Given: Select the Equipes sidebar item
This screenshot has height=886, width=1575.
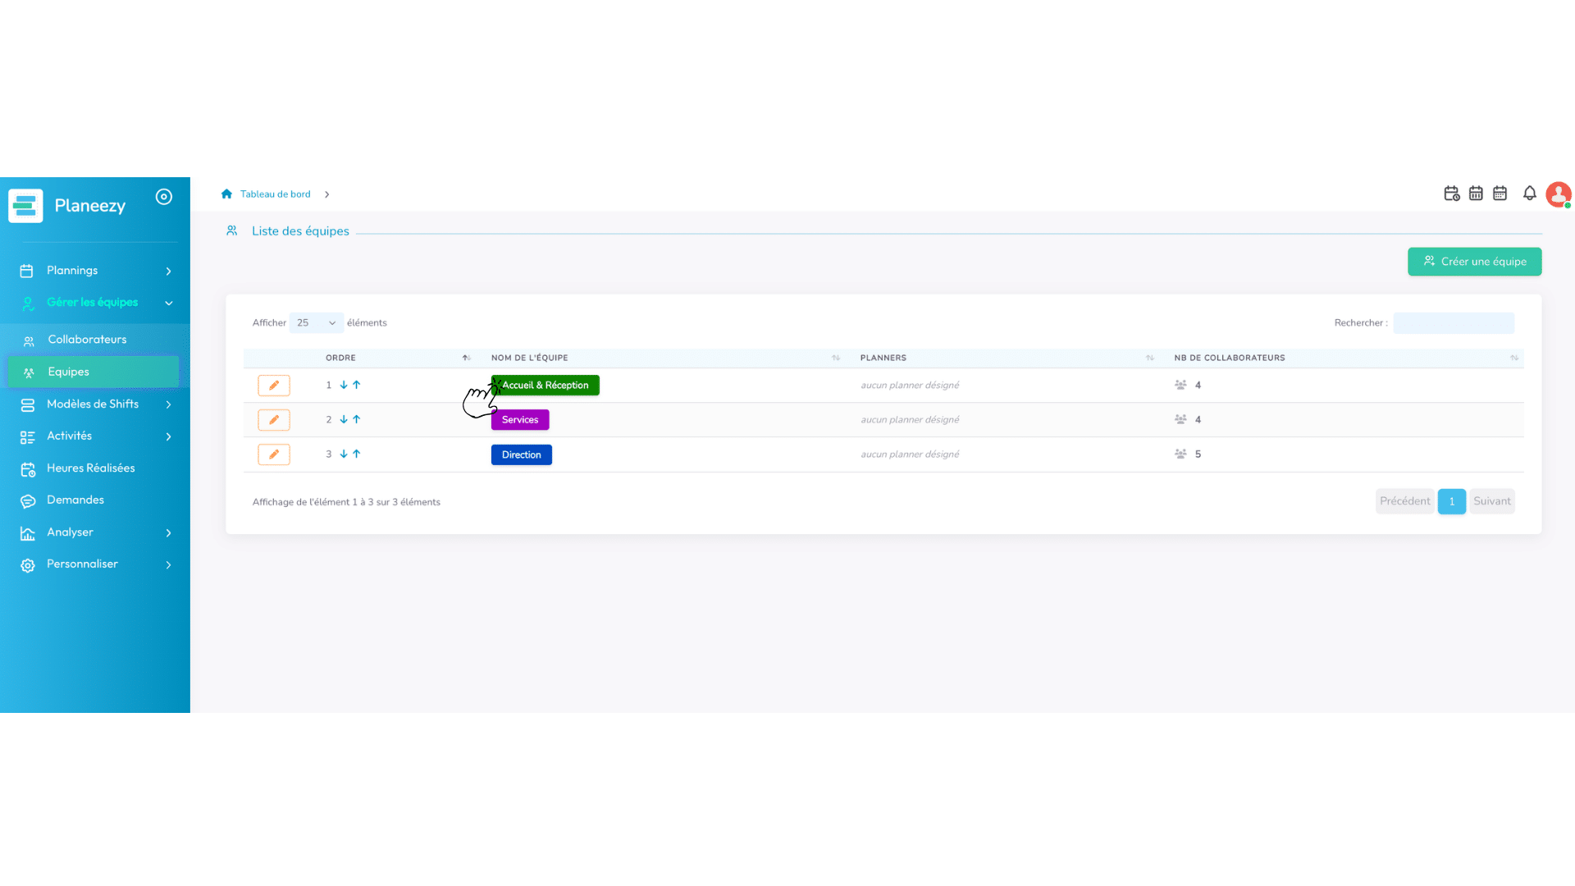Looking at the screenshot, I should (94, 372).
